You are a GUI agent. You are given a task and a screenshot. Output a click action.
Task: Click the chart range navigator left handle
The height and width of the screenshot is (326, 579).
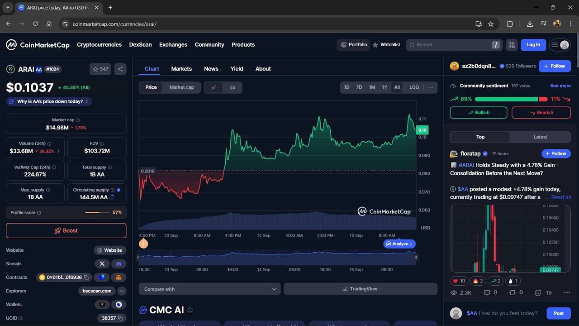[139, 257]
